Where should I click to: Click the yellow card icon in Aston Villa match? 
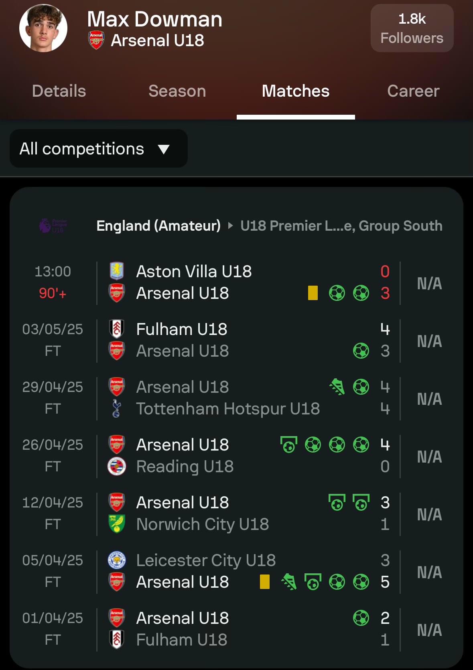click(x=313, y=293)
